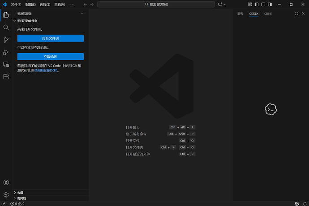Show more menu items via title bar ellipsis
The height and width of the screenshot is (206, 309).
pyautogui.click(x=72, y=4)
